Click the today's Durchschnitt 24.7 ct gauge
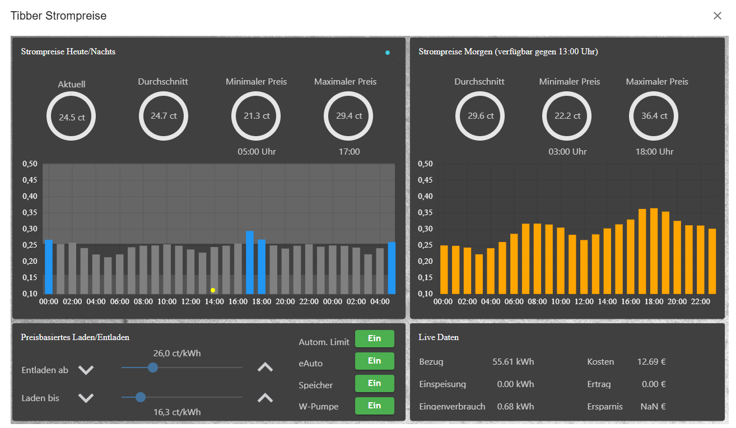This screenshot has height=428, width=736. pos(163,115)
